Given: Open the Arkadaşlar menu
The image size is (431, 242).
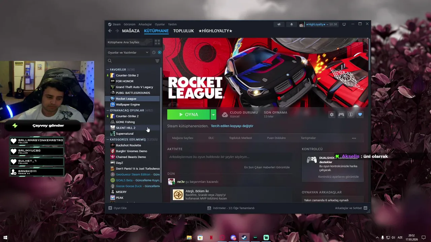Looking at the screenshot, I should 145,24.
